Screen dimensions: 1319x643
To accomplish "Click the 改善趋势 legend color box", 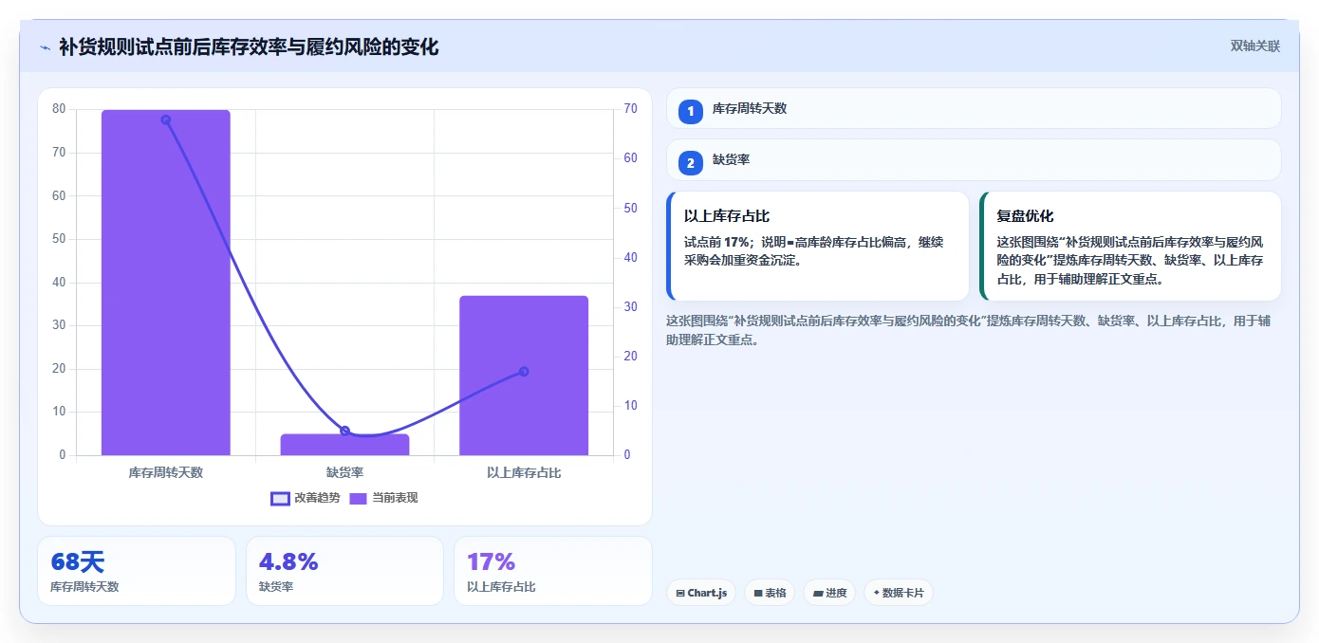I will (x=280, y=499).
